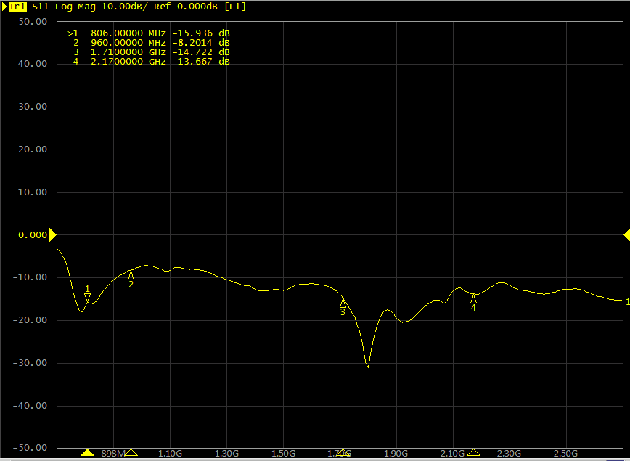Click the hollow marker 2 pointer on frequency axis
This screenshot has height=461, width=630.
131,453
